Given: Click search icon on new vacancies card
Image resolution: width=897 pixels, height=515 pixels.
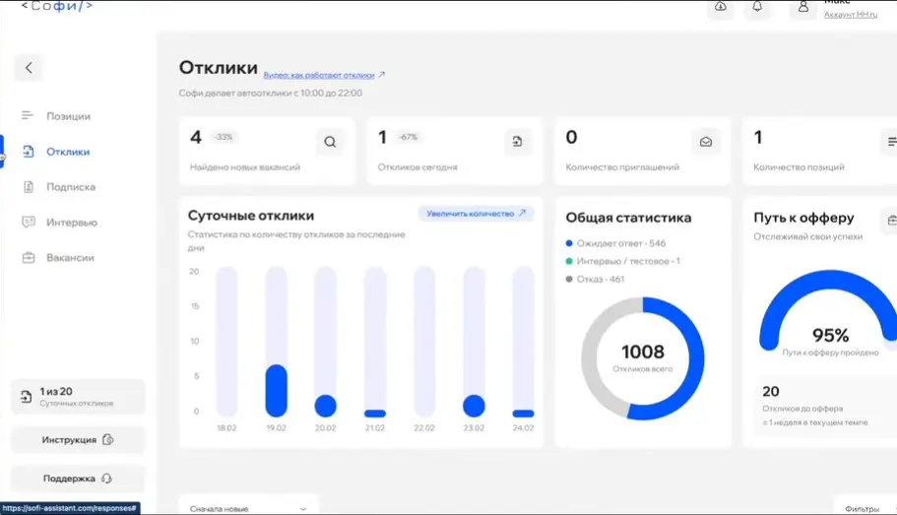Looking at the screenshot, I should click(330, 142).
